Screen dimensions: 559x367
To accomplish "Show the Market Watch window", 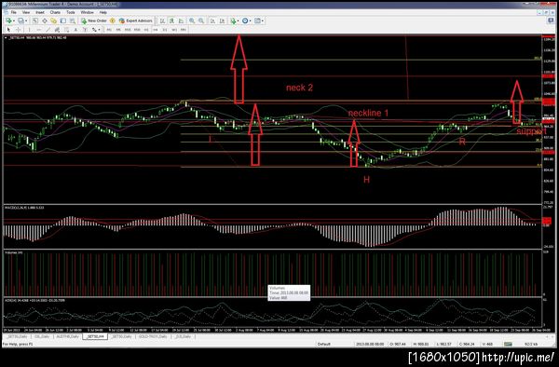I will [35, 20].
